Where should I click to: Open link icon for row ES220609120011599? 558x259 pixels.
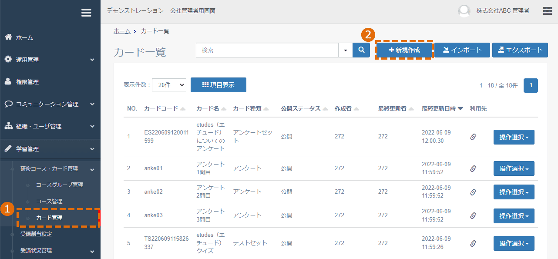pyautogui.click(x=473, y=137)
